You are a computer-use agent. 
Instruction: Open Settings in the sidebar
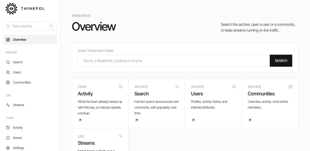click(x=30, y=148)
